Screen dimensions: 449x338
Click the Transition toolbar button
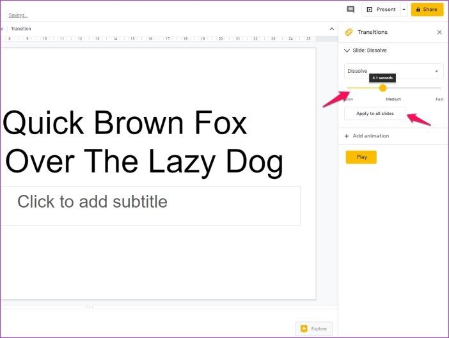click(21, 29)
